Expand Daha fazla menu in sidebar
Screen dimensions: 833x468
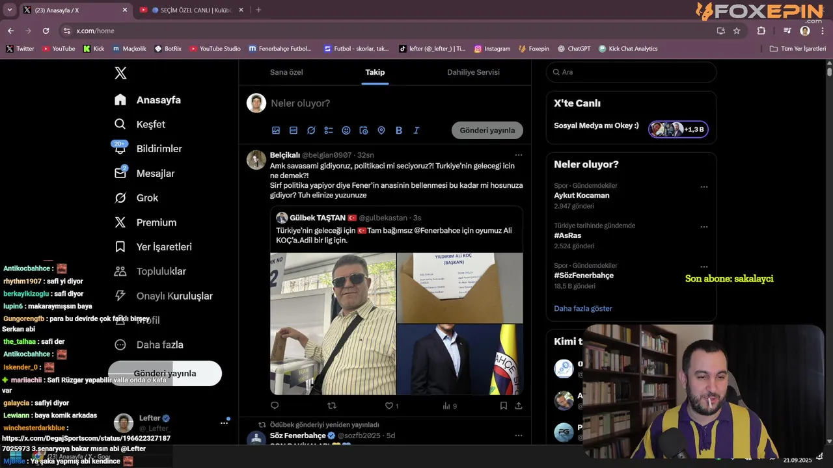pyautogui.click(x=149, y=345)
